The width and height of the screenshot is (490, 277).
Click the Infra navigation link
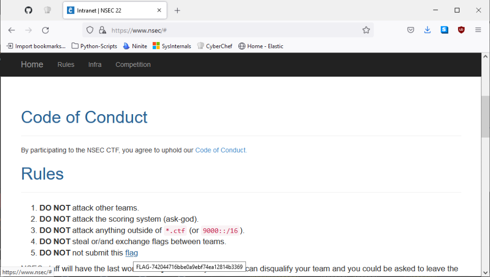coord(95,64)
